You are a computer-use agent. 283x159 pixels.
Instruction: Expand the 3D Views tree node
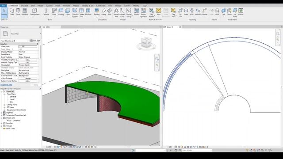4,107
